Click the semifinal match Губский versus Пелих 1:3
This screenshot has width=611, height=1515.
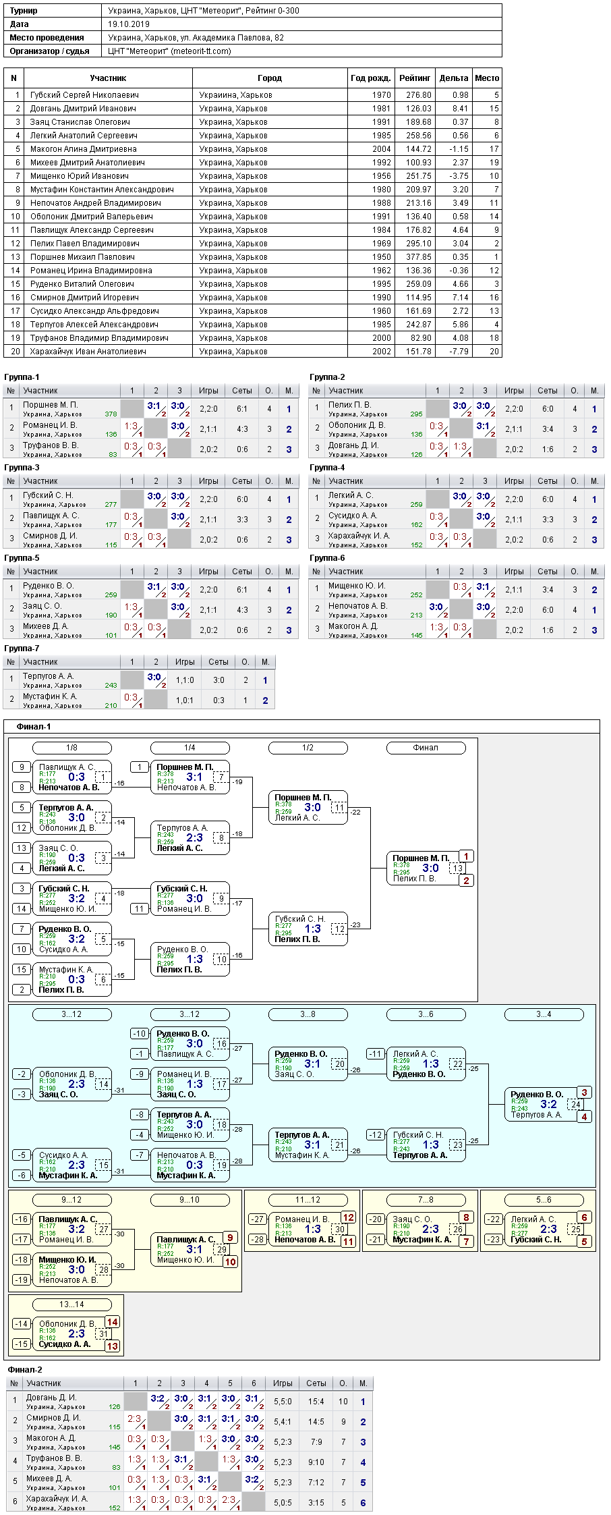(308, 929)
